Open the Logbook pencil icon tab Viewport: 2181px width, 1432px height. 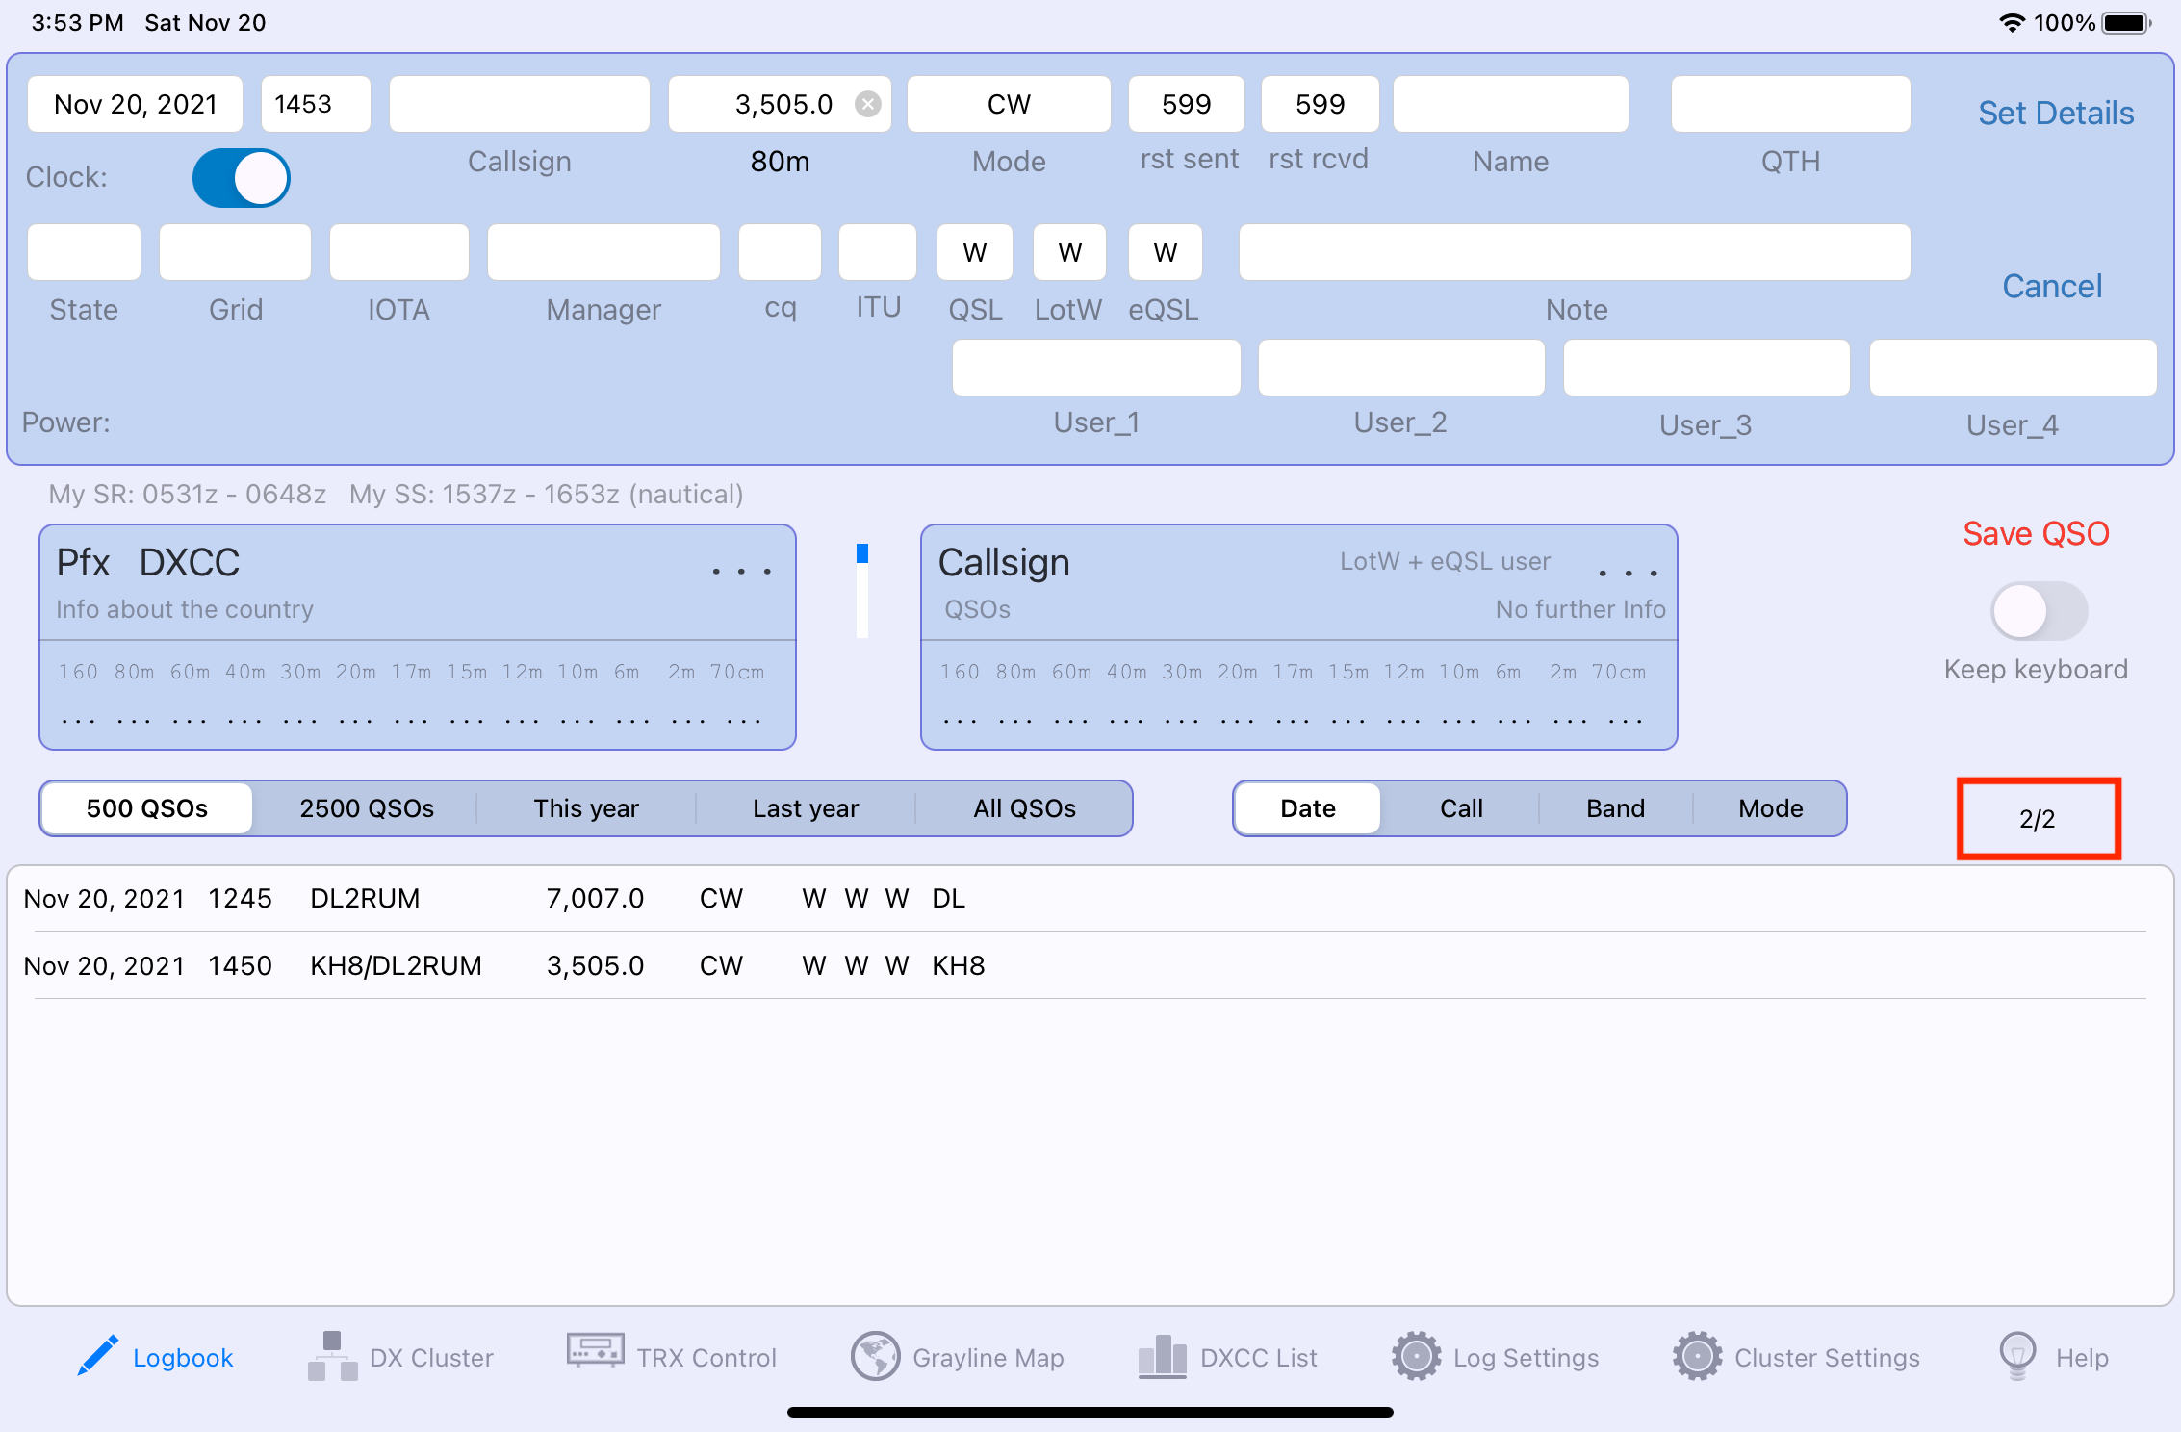pyautogui.click(x=97, y=1357)
